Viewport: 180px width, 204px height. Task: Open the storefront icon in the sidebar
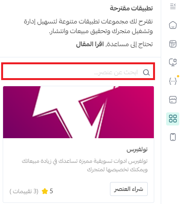click(x=173, y=100)
